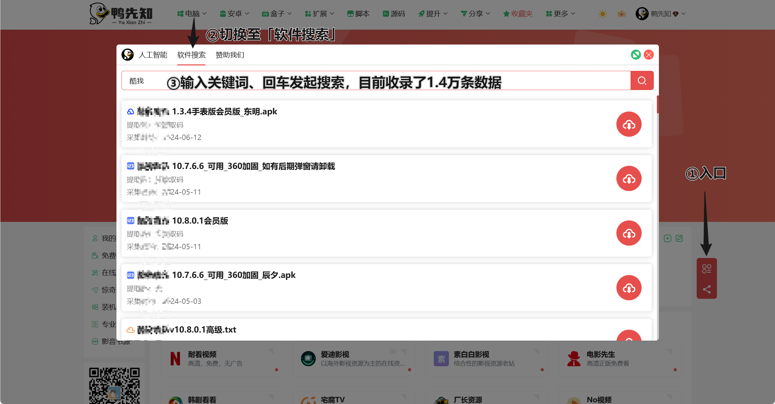Close the search dialog with red X
The height and width of the screenshot is (404, 775).
pyautogui.click(x=649, y=55)
